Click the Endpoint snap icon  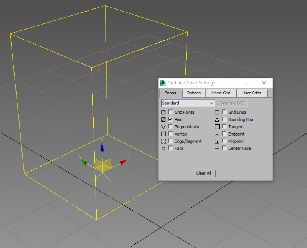click(x=217, y=134)
